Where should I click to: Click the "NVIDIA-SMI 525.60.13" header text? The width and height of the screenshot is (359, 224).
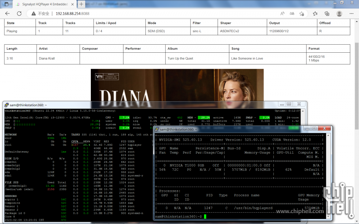click(x=180, y=139)
